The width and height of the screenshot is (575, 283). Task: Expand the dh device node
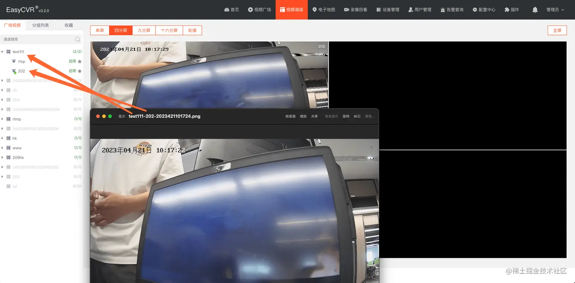click(x=2, y=90)
